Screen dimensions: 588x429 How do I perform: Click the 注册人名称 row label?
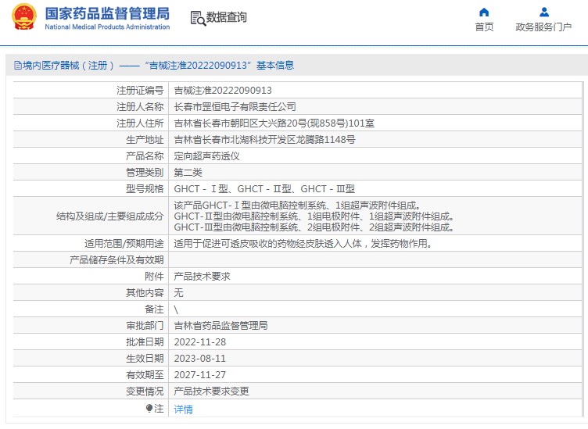140,107
